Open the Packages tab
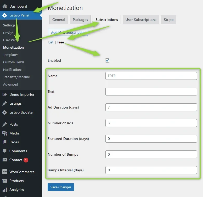This screenshot has width=203, height=197. (80, 20)
